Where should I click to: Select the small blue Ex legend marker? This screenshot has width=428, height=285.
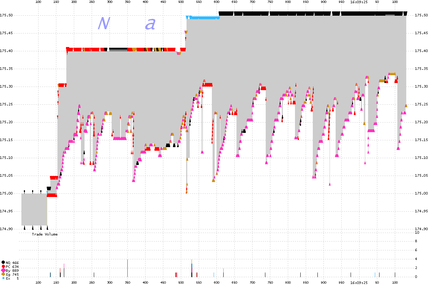3,278
